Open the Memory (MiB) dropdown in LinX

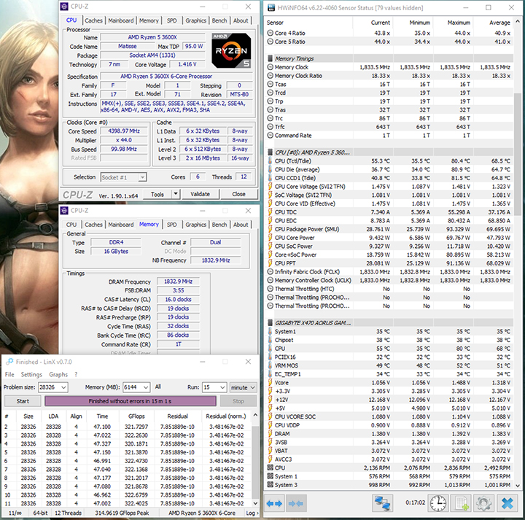(146, 387)
